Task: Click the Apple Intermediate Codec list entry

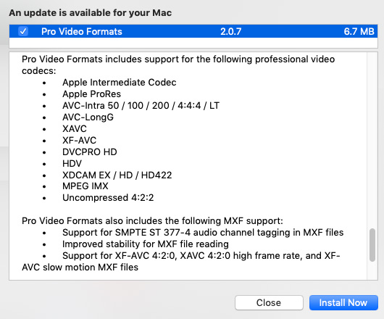Action: tap(120, 83)
